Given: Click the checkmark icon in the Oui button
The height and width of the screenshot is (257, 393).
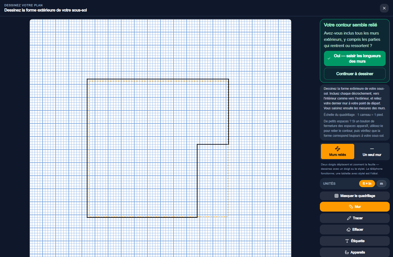Looking at the screenshot, I should [329, 58].
